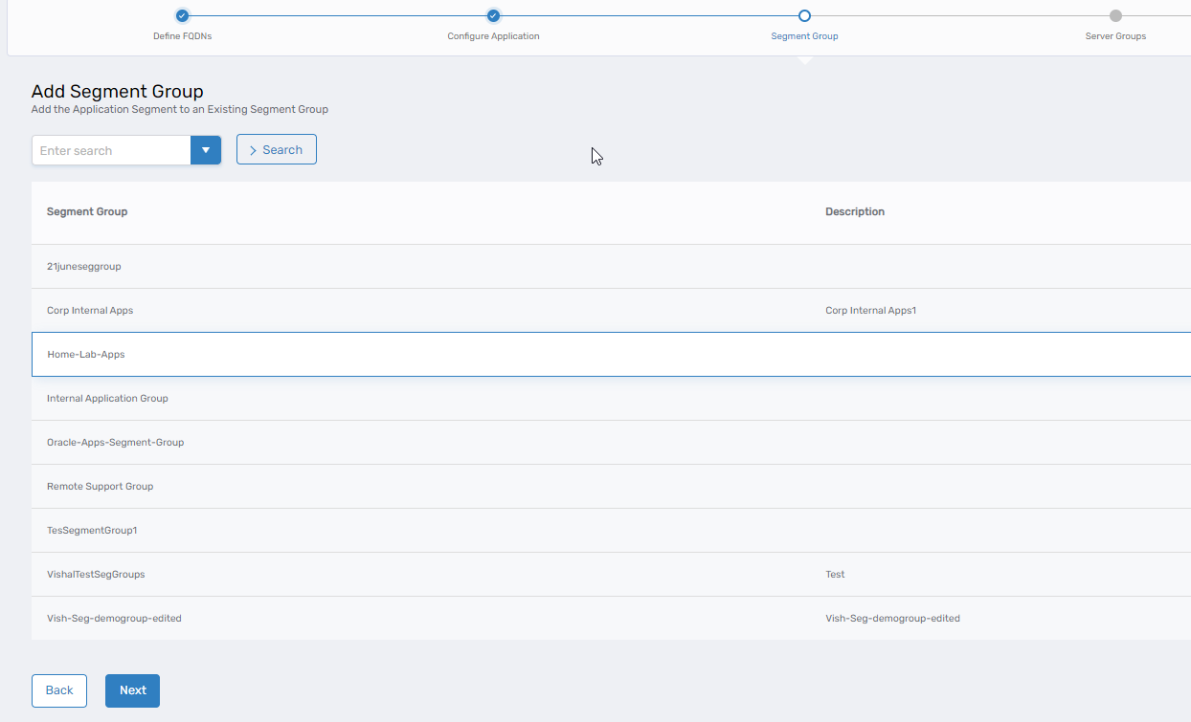The height and width of the screenshot is (722, 1191).
Task: Select VishalTestSegGroups row
Action: (96, 575)
